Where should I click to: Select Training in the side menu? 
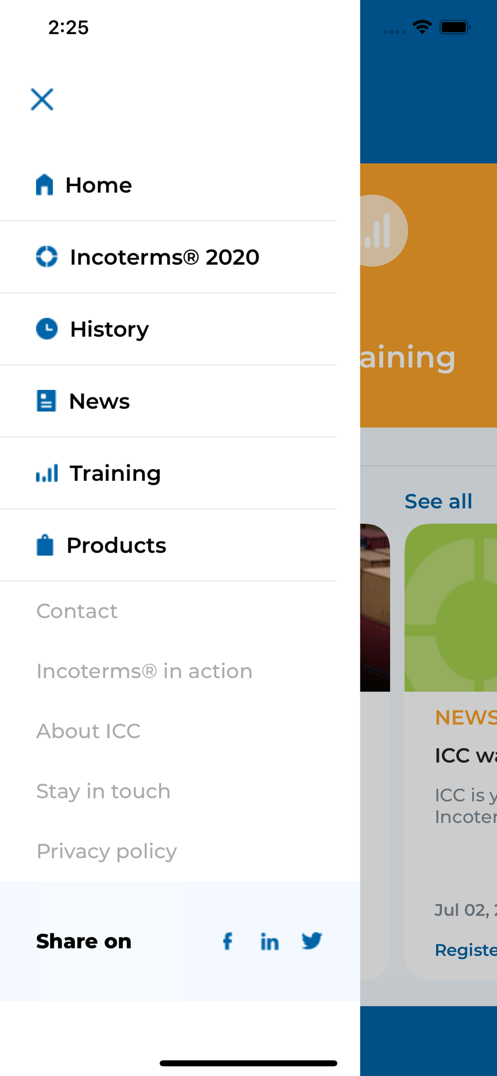pyautogui.click(x=168, y=473)
